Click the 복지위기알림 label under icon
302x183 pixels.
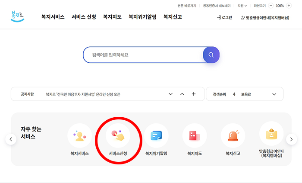point(156,154)
